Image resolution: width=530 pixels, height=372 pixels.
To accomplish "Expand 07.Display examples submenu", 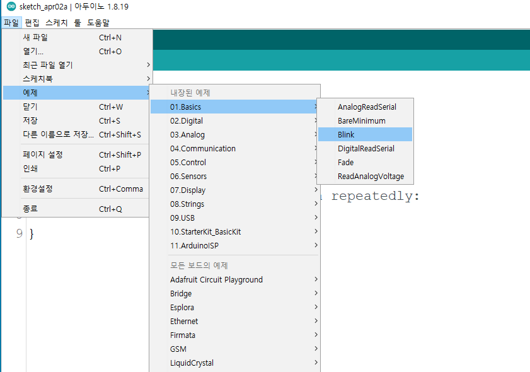I will coord(234,190).
